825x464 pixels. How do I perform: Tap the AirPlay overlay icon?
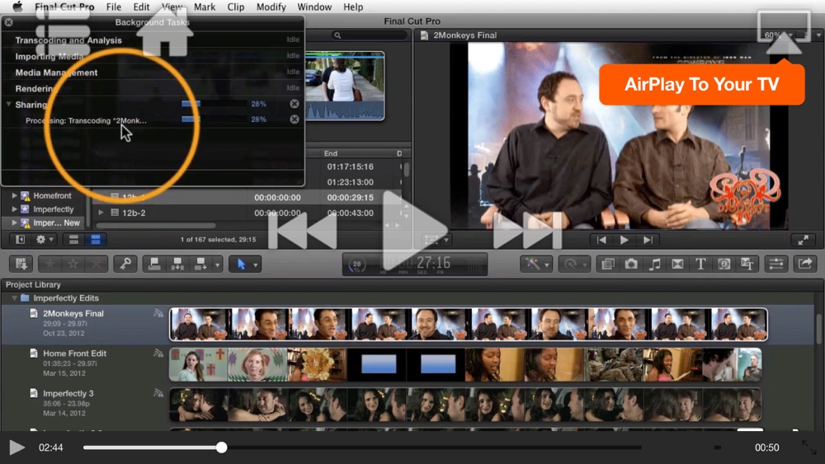pyautogui.click(x=784, y=33)
